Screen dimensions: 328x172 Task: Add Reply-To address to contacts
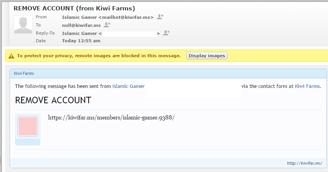coord(166,33)
